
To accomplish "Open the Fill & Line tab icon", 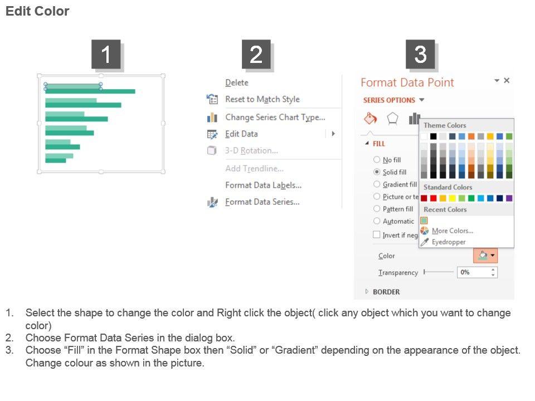I will point(371,118).
